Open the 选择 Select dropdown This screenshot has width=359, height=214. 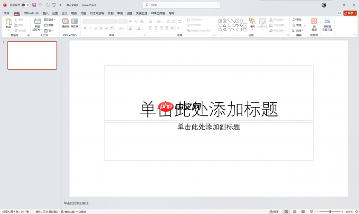tap(298, 31)
